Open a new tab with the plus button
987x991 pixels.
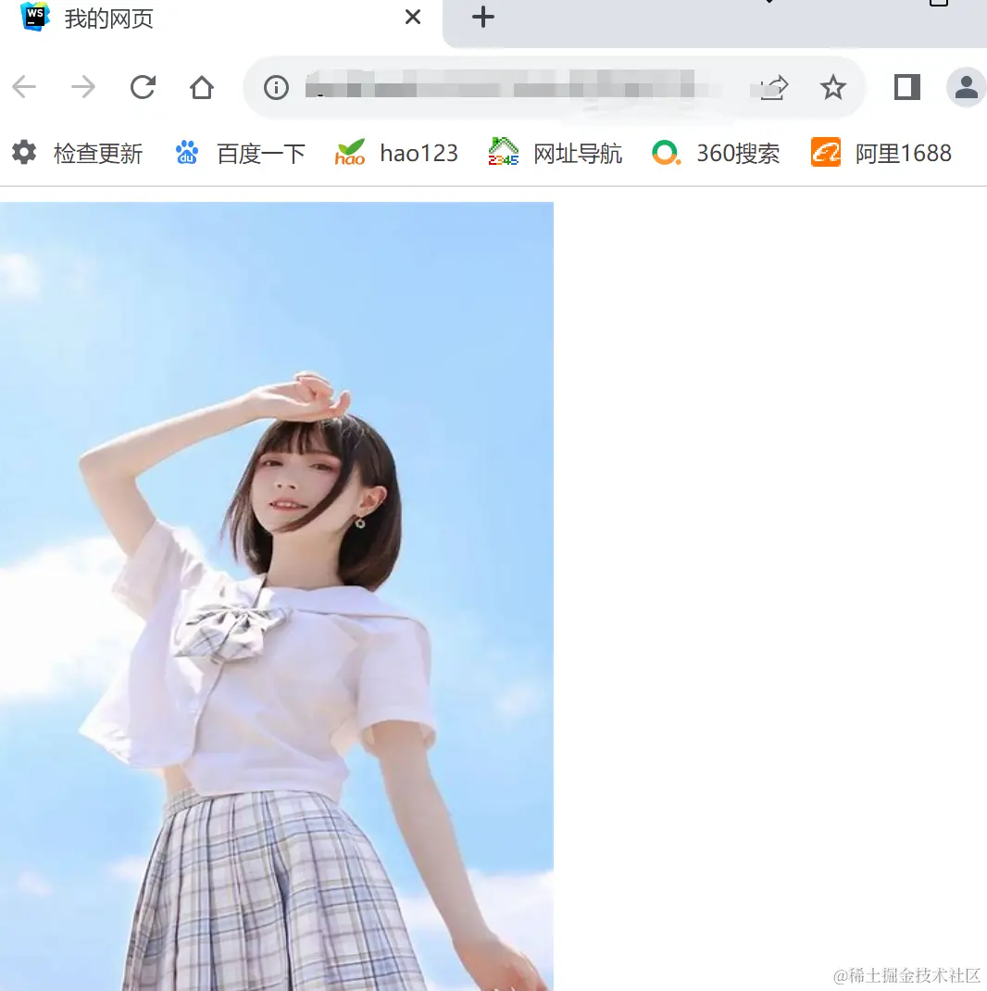[x=482, y=17]
